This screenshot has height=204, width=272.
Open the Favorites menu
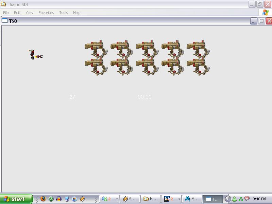coord(46,13)
